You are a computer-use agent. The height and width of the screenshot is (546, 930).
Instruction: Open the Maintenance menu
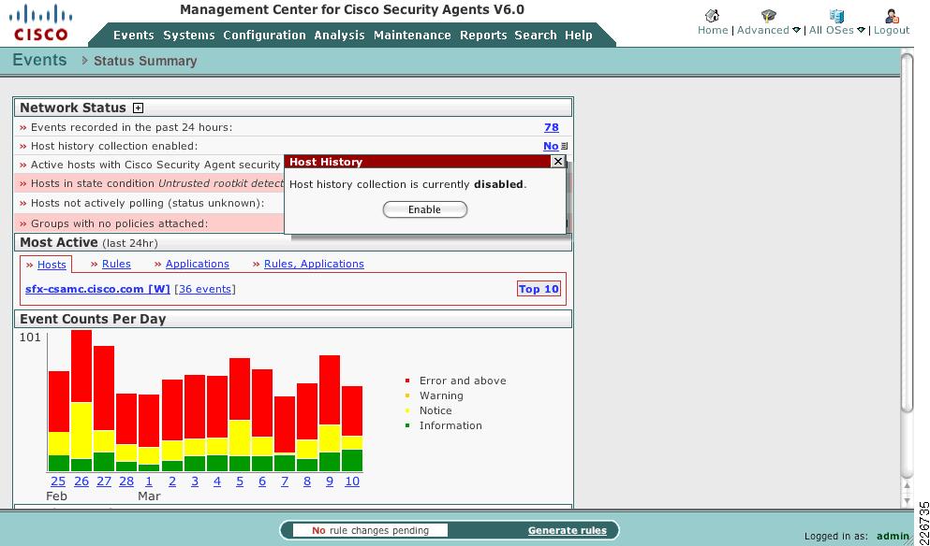[412, 36]
